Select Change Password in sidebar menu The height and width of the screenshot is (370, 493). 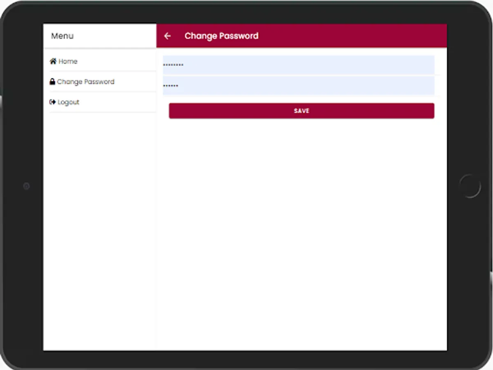[x=103, y=82]
